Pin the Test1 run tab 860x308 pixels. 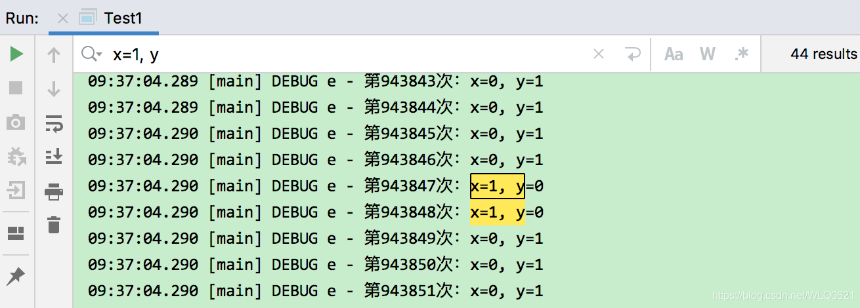16,276
